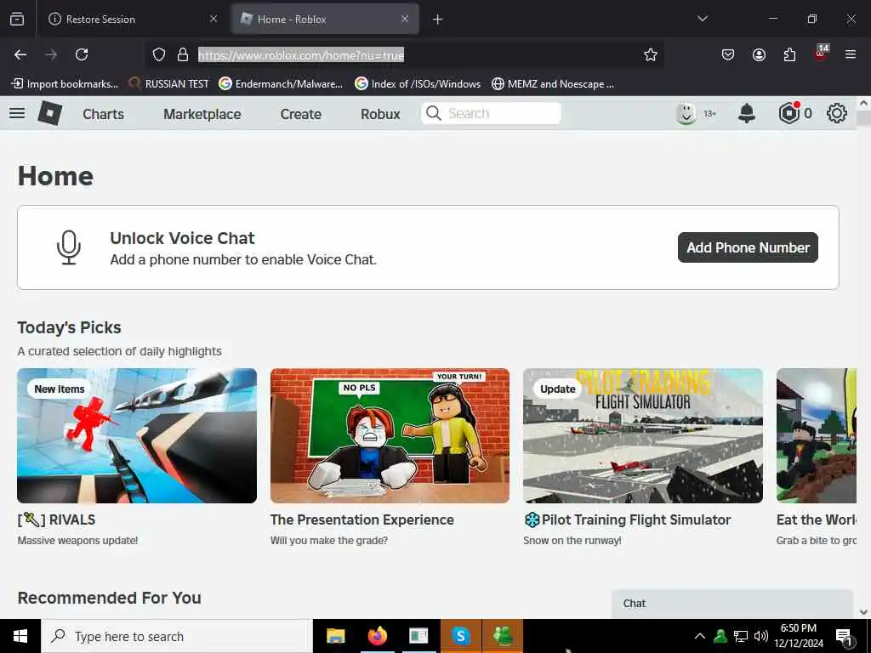The height and width of the screenshot is (653, 871).
Task: Open the notifications bell
Action: (747, 113)
